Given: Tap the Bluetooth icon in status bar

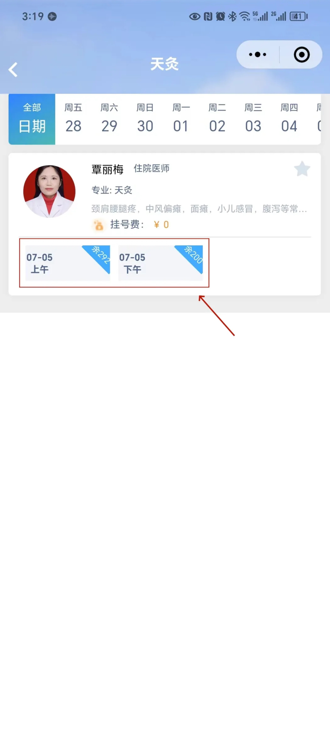Looking at the screenshot, I should click(x=232, y=16).
